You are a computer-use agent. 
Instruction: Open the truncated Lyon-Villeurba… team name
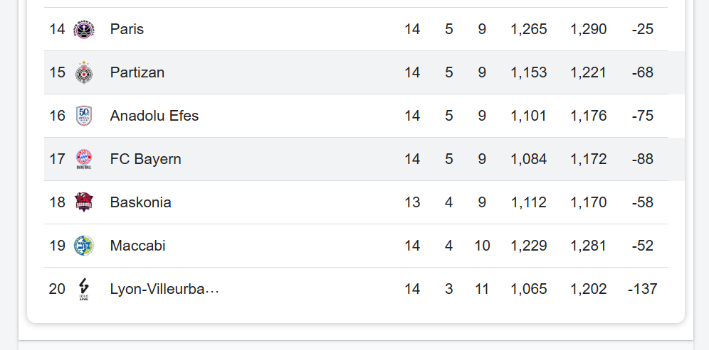tap(164, 289)
